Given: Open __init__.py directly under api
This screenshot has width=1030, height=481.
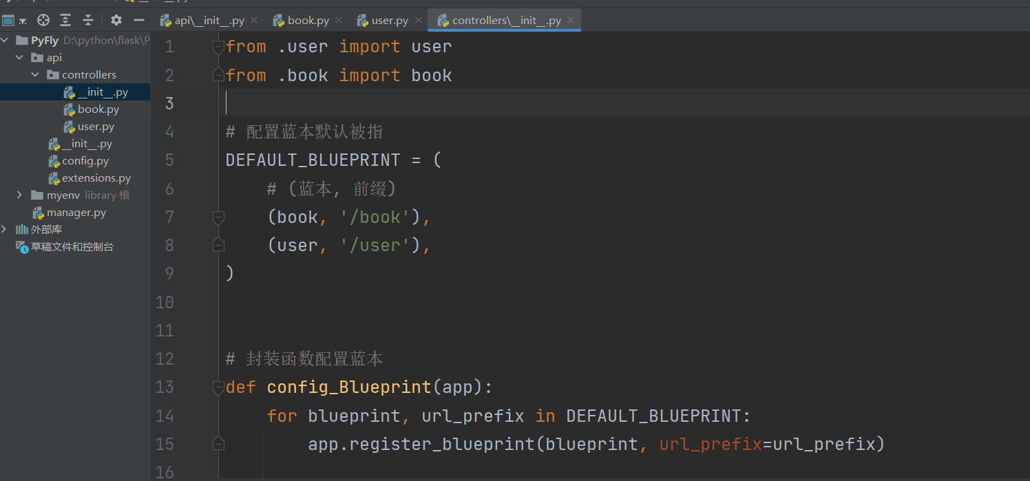Looking at the screenshot, I should click(x=75, y=144).
